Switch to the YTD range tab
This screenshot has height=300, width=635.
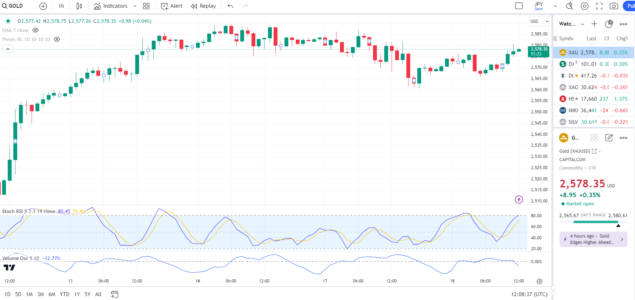pos(64,294)
